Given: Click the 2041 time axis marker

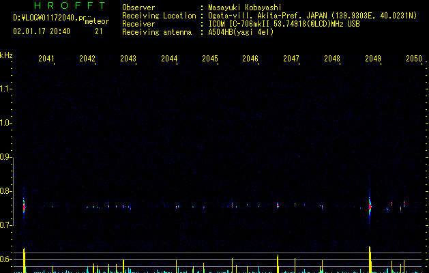Looking at the screenshot, I should 46,59.
